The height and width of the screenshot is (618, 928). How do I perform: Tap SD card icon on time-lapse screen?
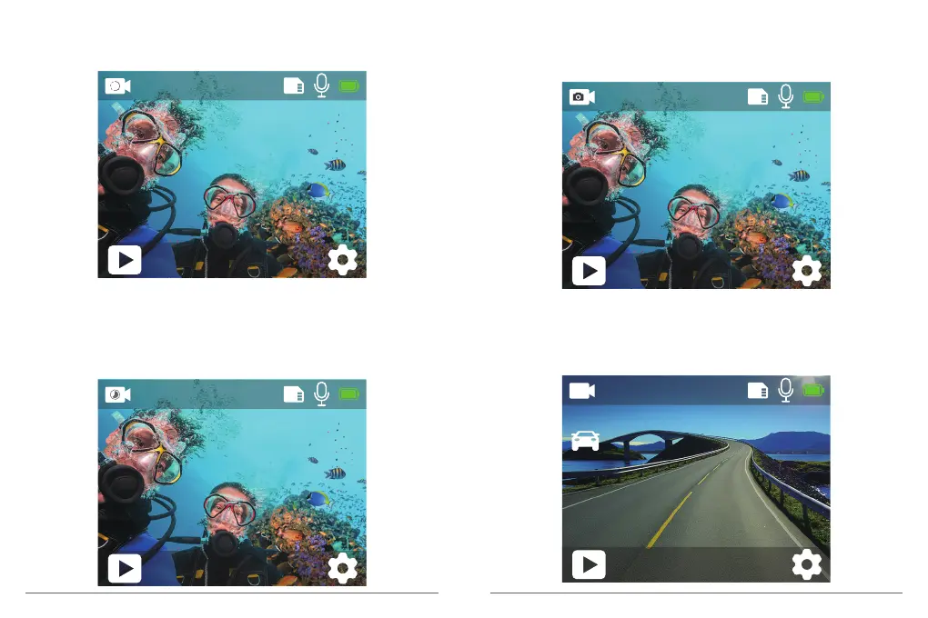(x=294, y=394)
